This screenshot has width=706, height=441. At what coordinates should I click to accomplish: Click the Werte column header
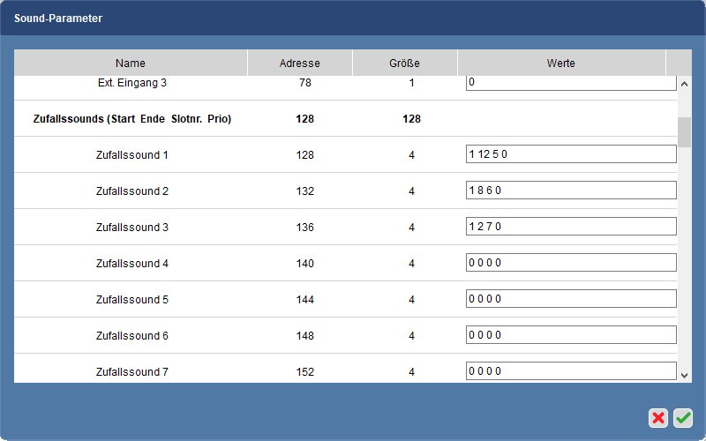(561, 63)
